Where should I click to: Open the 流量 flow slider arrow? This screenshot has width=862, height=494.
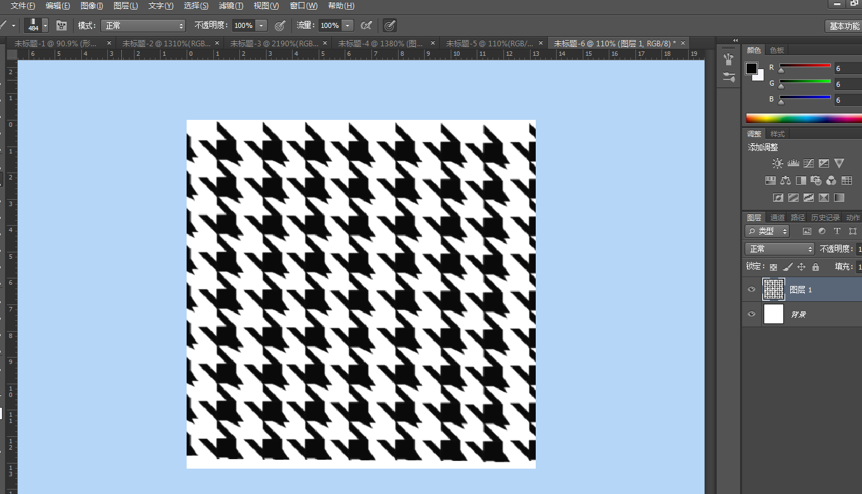[348, 25]
